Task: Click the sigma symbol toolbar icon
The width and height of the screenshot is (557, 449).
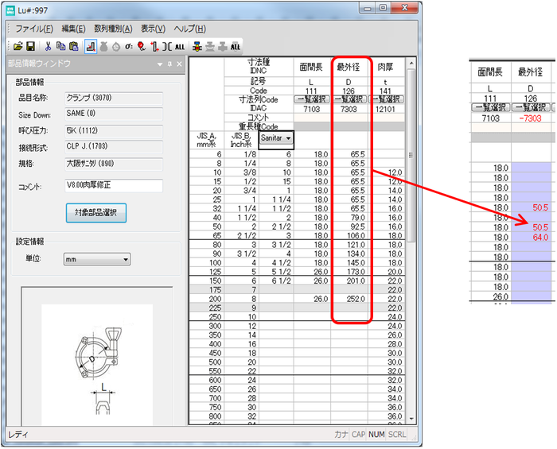Action: tap(129, 47)
